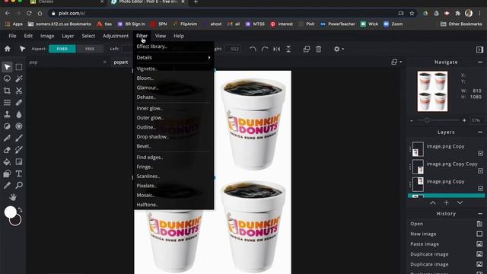Image resolution: width=487 pixels, height=274 pixels.
Task: Select the Fill bucket tool
Action: (x=7, y=161)
